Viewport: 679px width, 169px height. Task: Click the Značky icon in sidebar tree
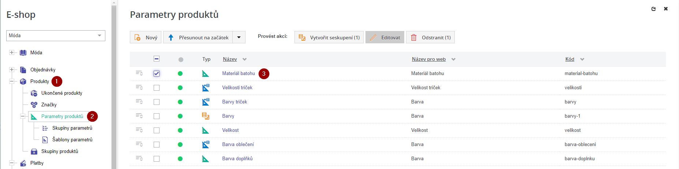coord(34,105)
